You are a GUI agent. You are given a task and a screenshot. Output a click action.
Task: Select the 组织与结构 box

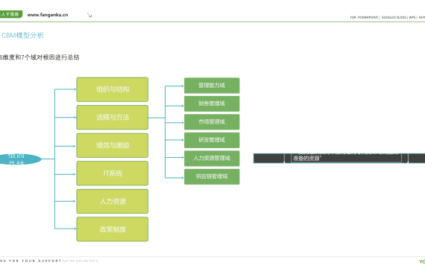112,89
